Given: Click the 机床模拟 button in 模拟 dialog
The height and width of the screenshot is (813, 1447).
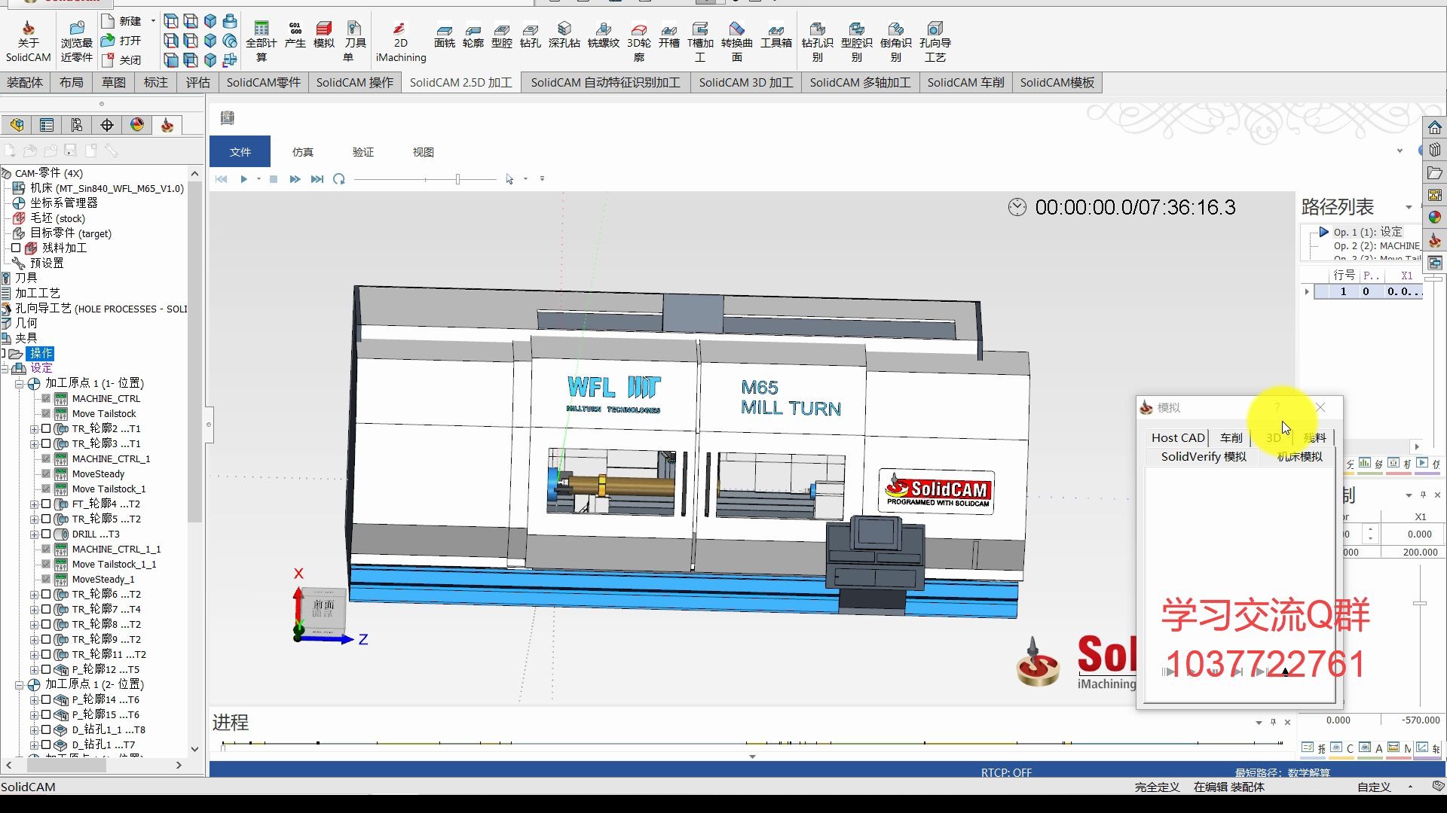Looking at the screenshot, I should coord(1299,457).
